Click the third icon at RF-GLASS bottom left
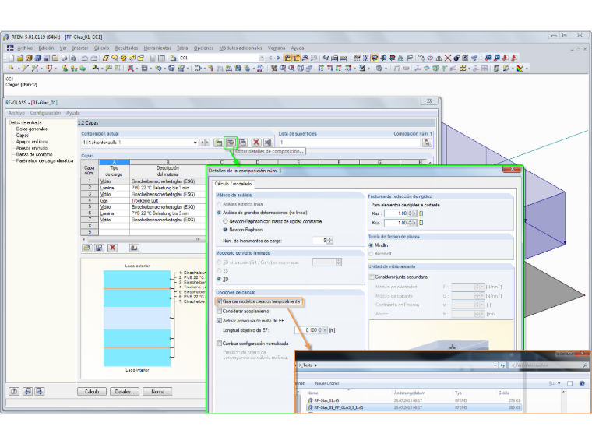Screen dimensions: 592x444 click(40, 391)
